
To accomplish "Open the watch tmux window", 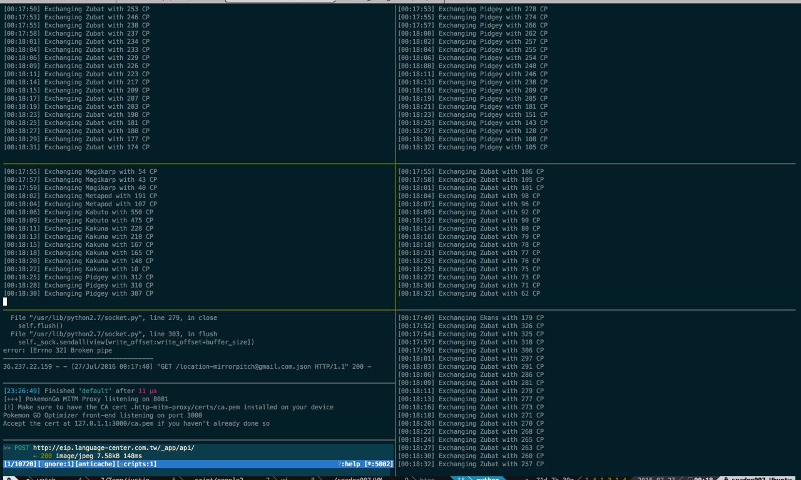I will tap(46, 479).
